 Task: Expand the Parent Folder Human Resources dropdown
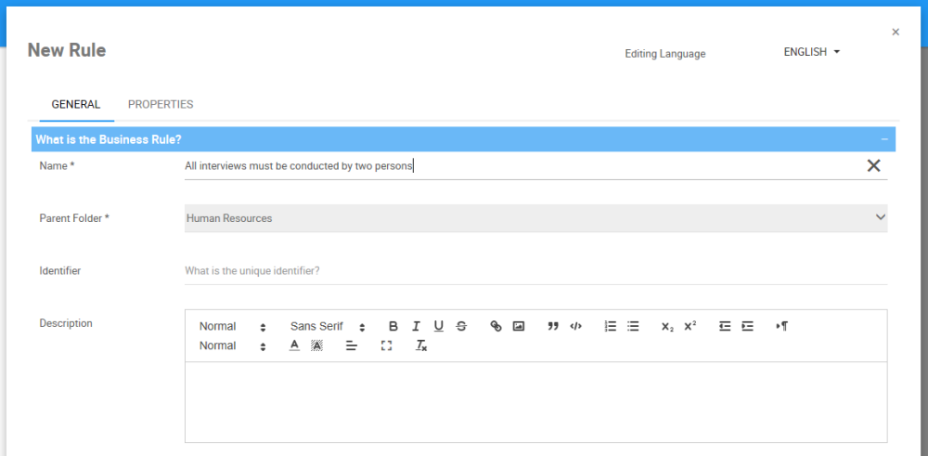point(535,218)
